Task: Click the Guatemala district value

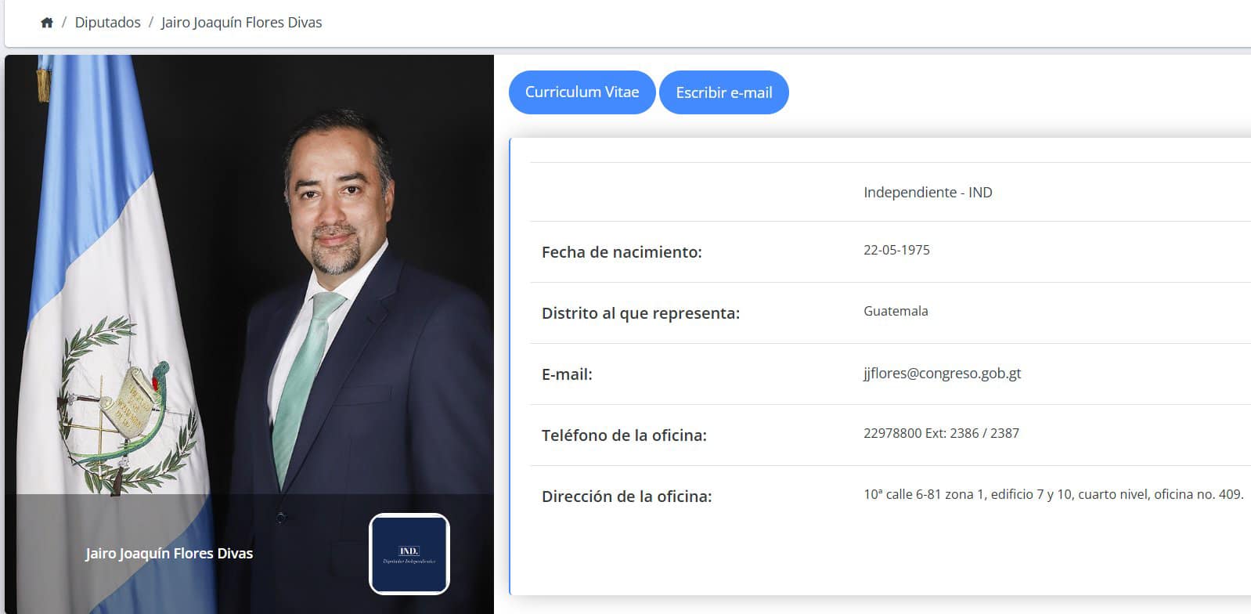Action: pyautogui.click(x=896, y=312)
